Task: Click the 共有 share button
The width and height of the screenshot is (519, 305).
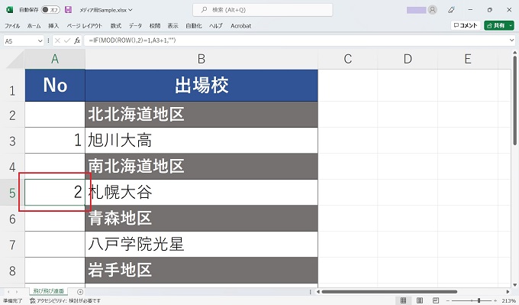Action: 495,25
